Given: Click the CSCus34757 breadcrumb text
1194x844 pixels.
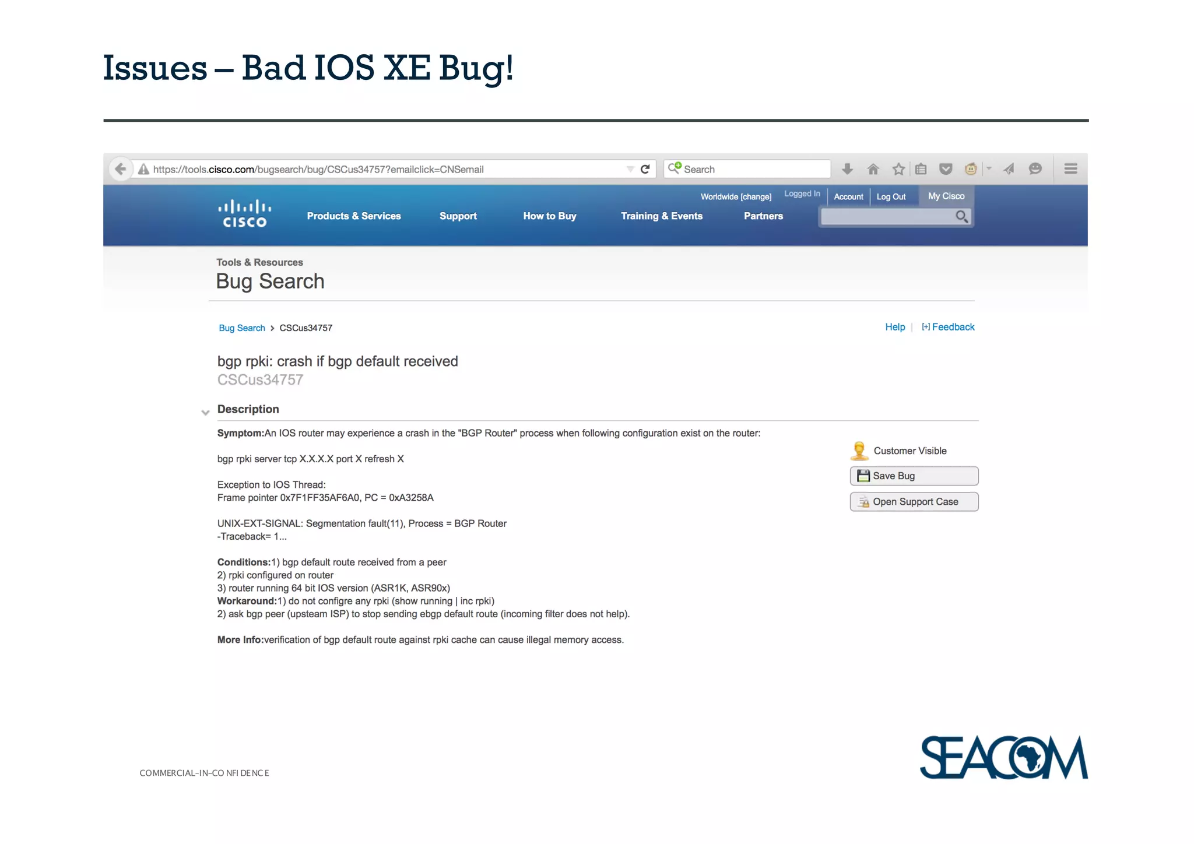Looking at the screenshot, I should coord(305,328).
